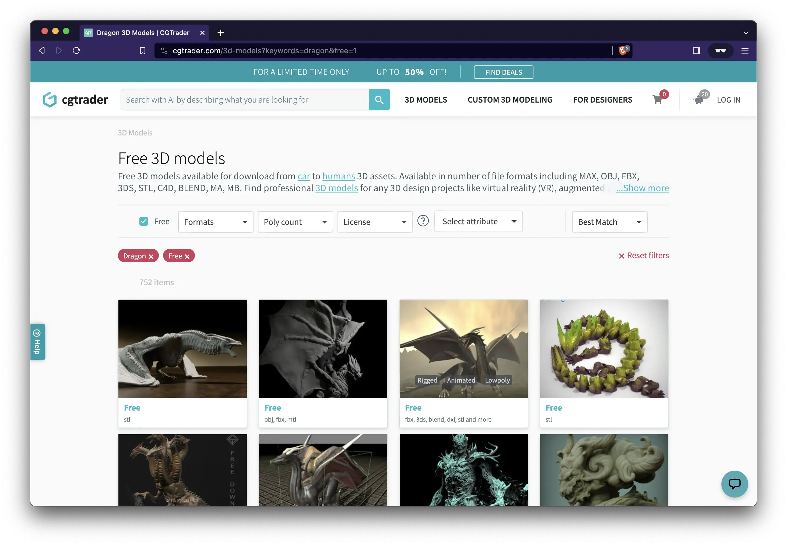The width and height of the screenshot is (787, 546).
Task: Open the shopping cart icon
Action: coord(657,100)
